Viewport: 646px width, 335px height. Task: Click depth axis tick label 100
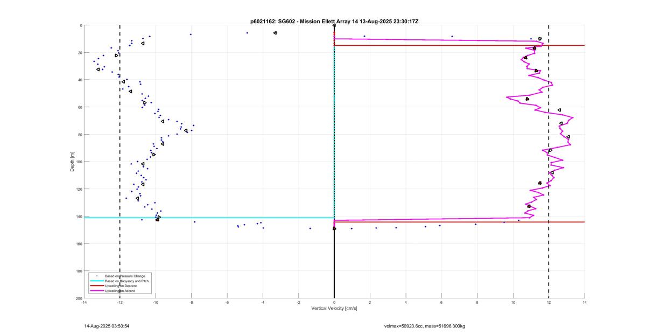(78, 162)
